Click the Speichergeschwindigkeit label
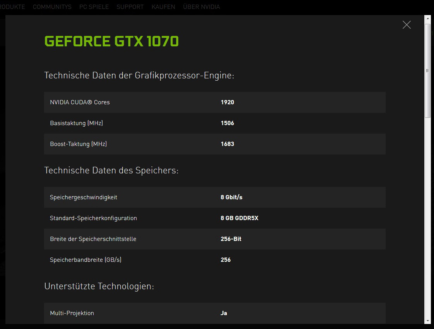 point(83,197)
